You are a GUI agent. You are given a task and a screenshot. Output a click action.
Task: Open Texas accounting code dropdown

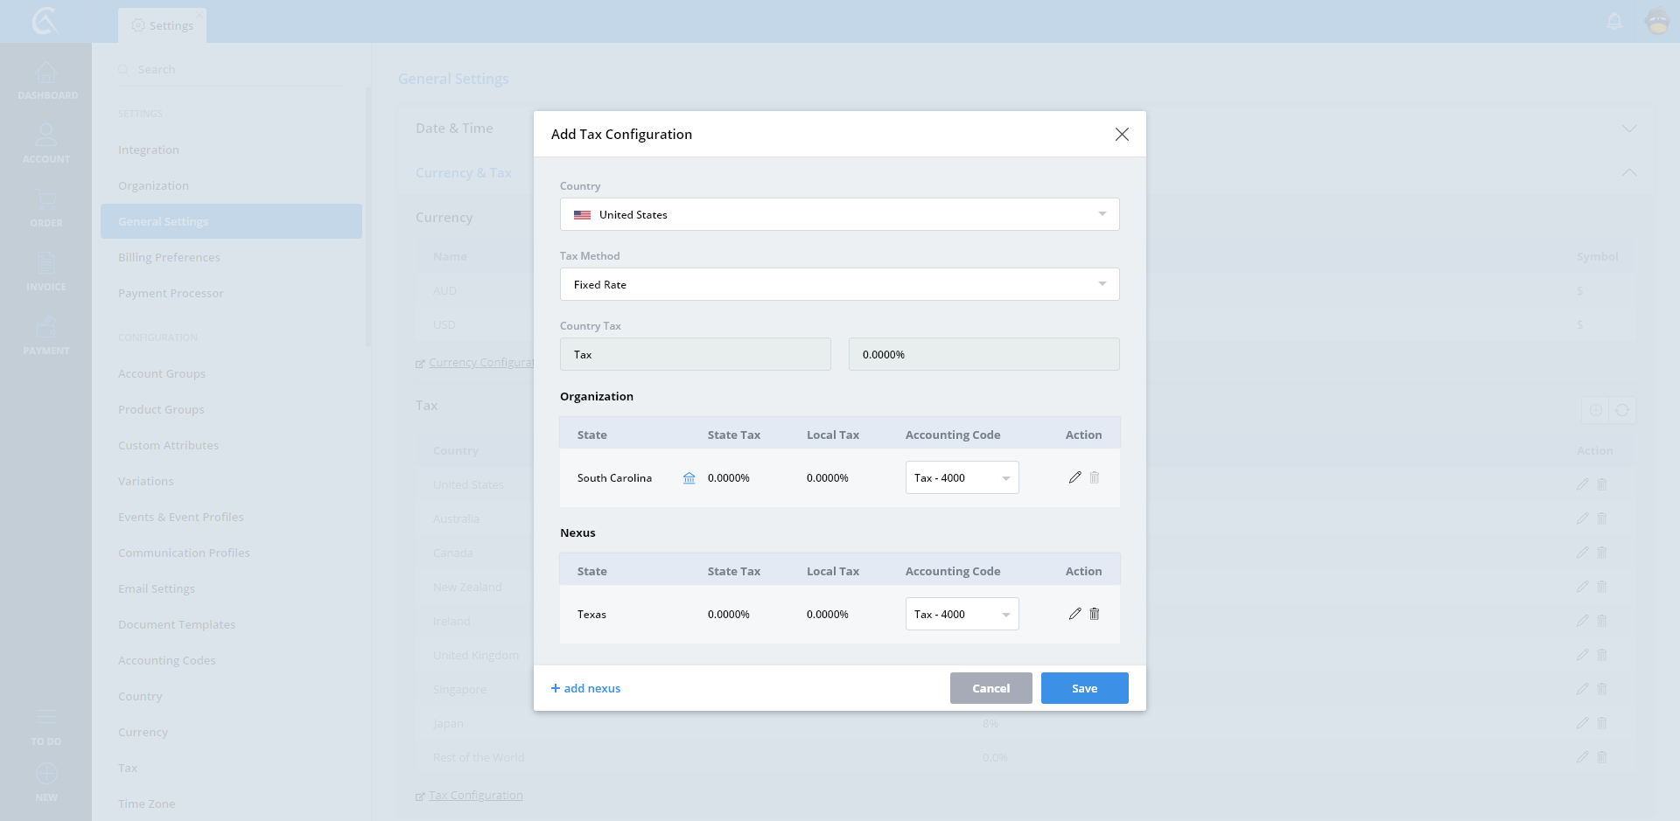962,614
